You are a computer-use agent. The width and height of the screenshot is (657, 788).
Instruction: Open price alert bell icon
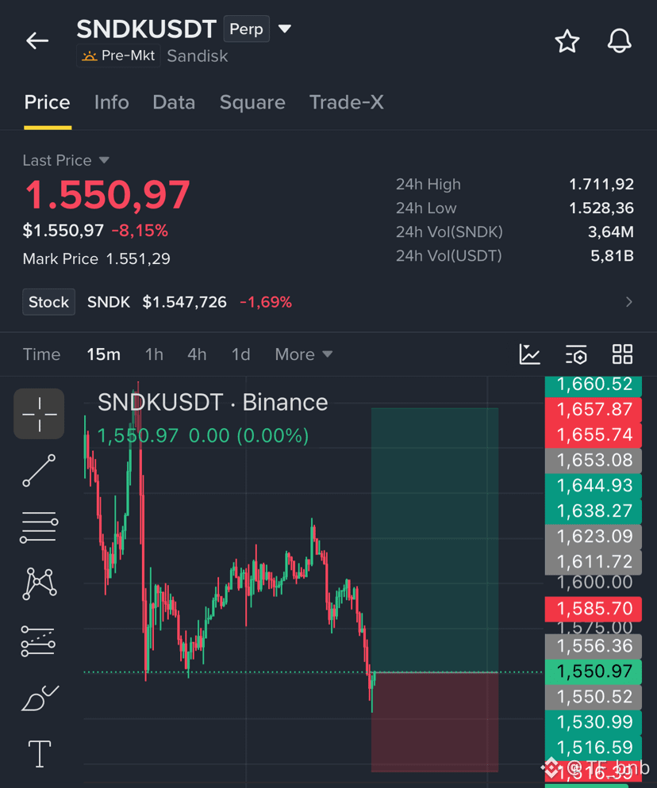pyautogui.click(x=619, y=40)
